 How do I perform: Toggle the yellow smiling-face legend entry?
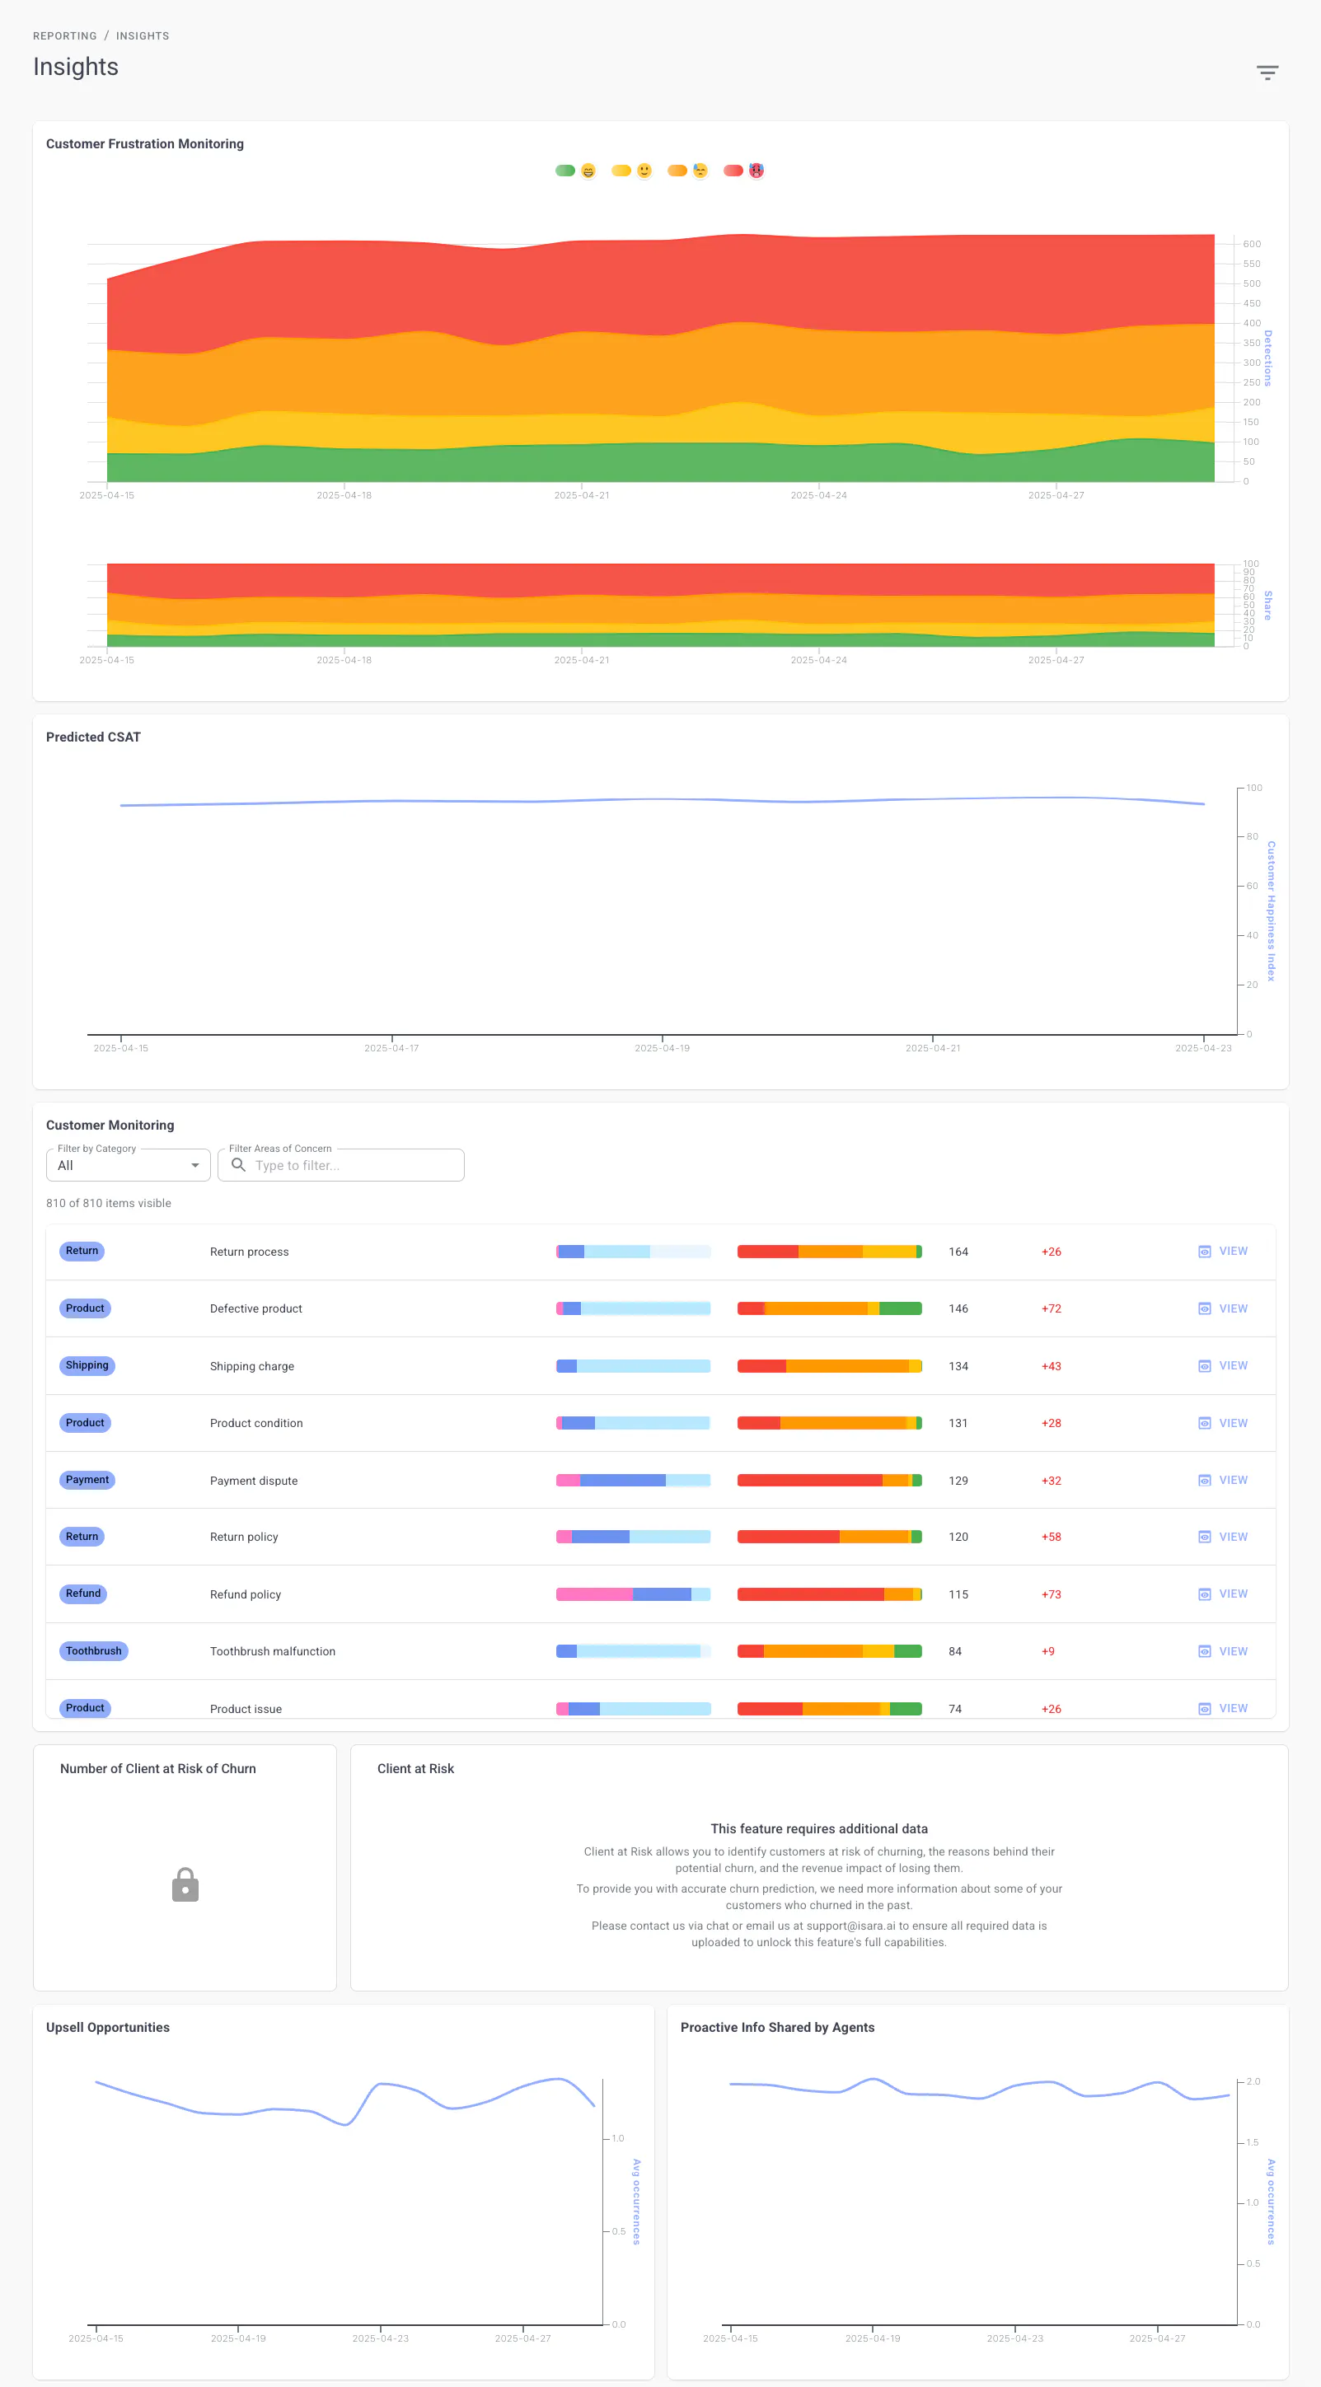[632, 171]
